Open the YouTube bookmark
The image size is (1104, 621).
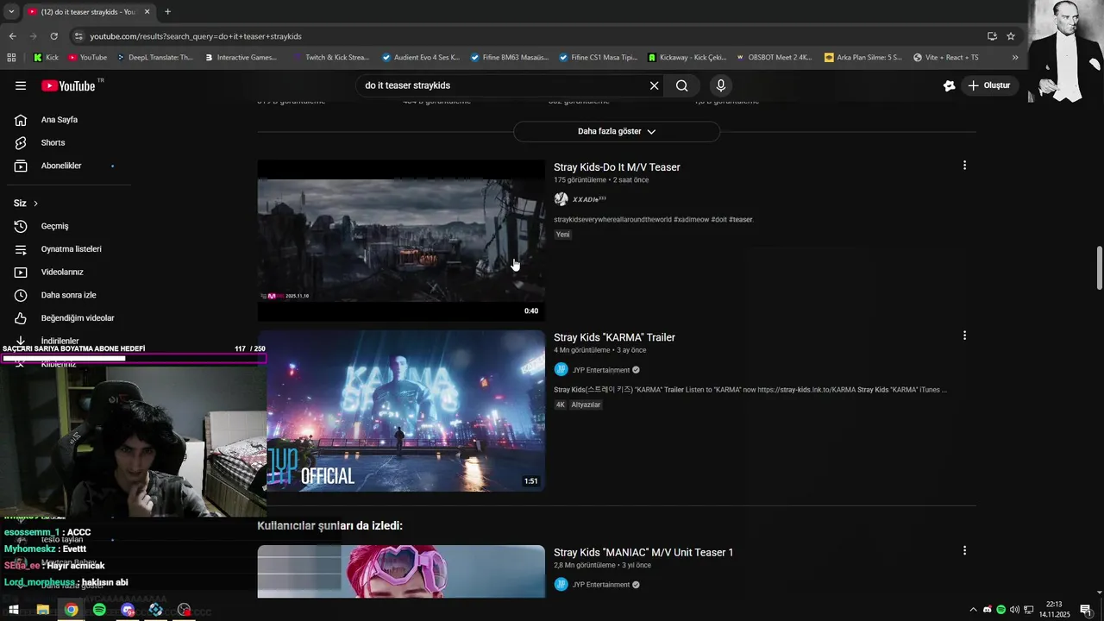pyautogui.click(x=87, y=58)
